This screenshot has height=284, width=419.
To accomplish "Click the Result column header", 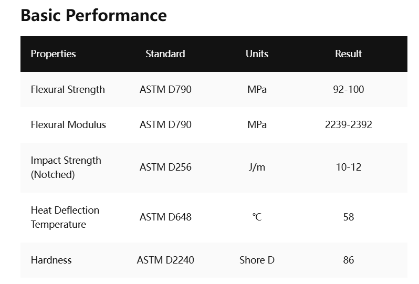I will point(349,54).
